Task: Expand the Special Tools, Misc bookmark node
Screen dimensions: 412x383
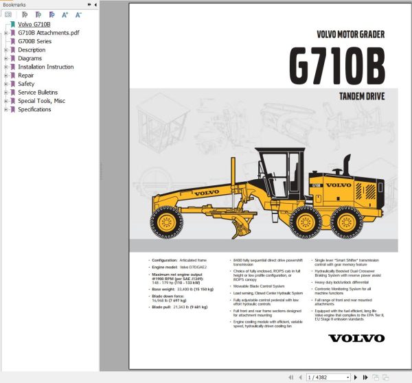Action: 5,101
